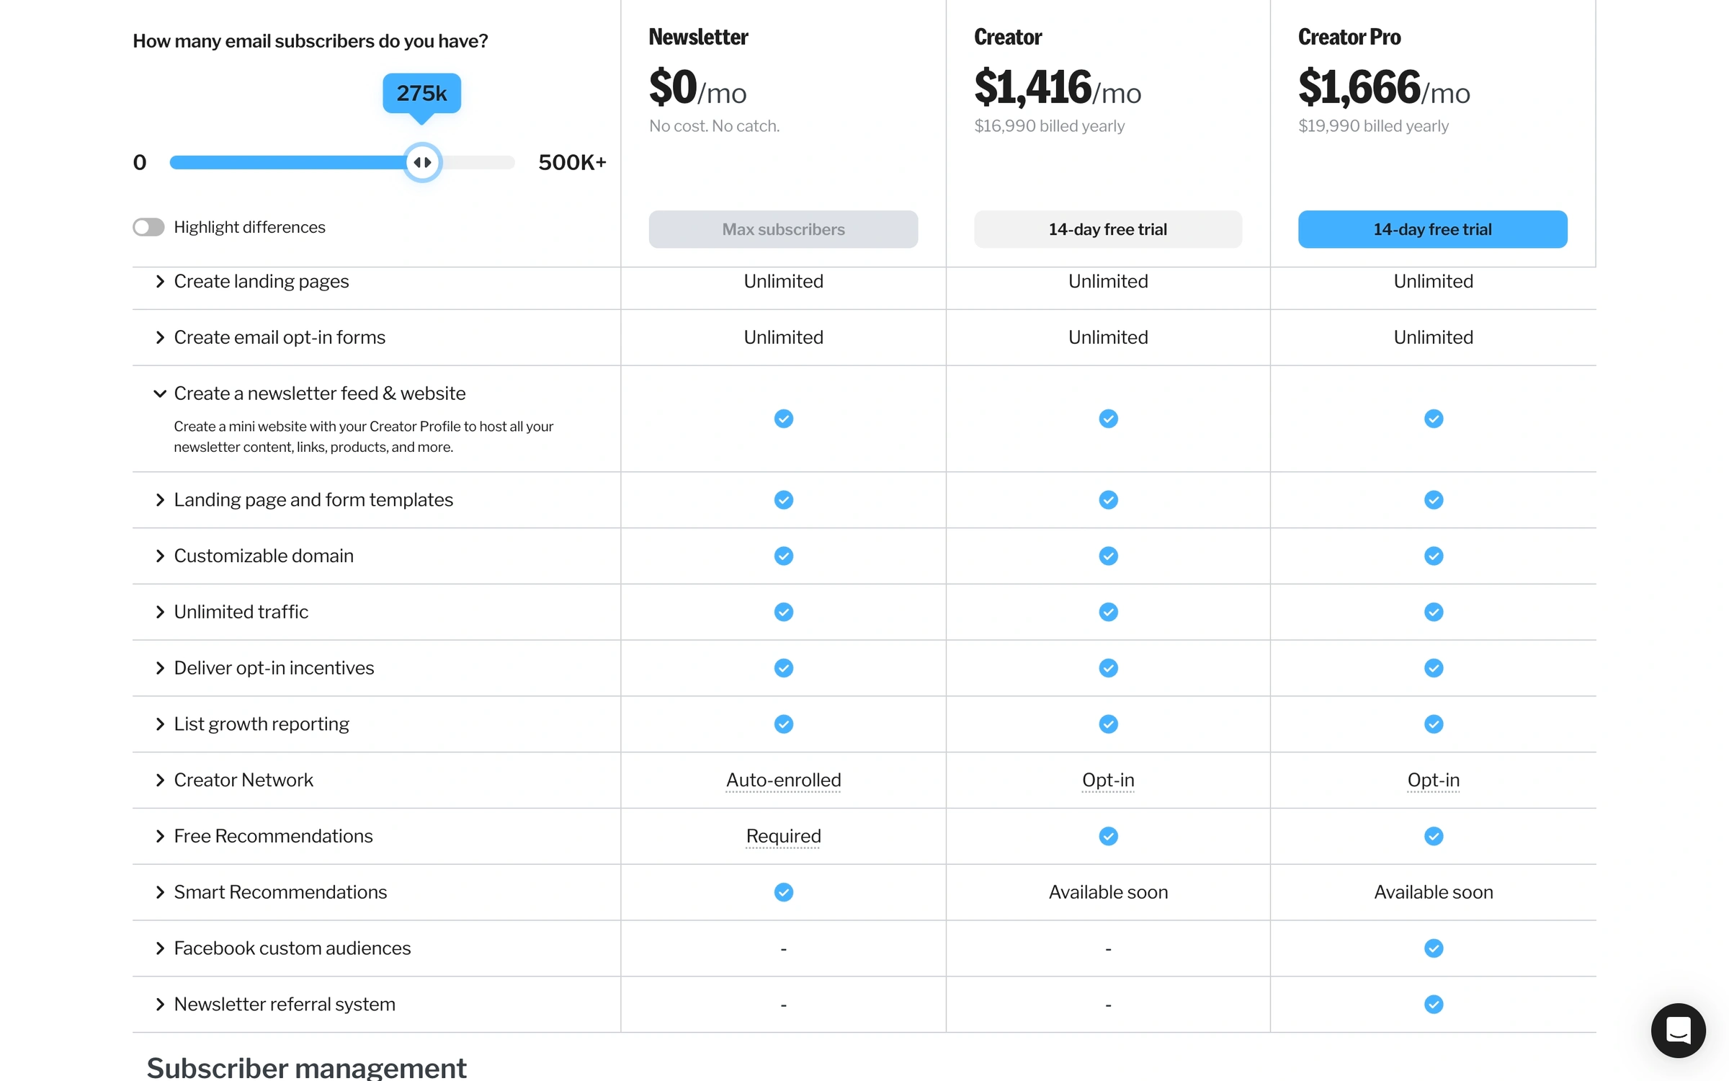
Task: Start the 14-day free trial for Creator Pro
Action: [x=1432, y=229]
